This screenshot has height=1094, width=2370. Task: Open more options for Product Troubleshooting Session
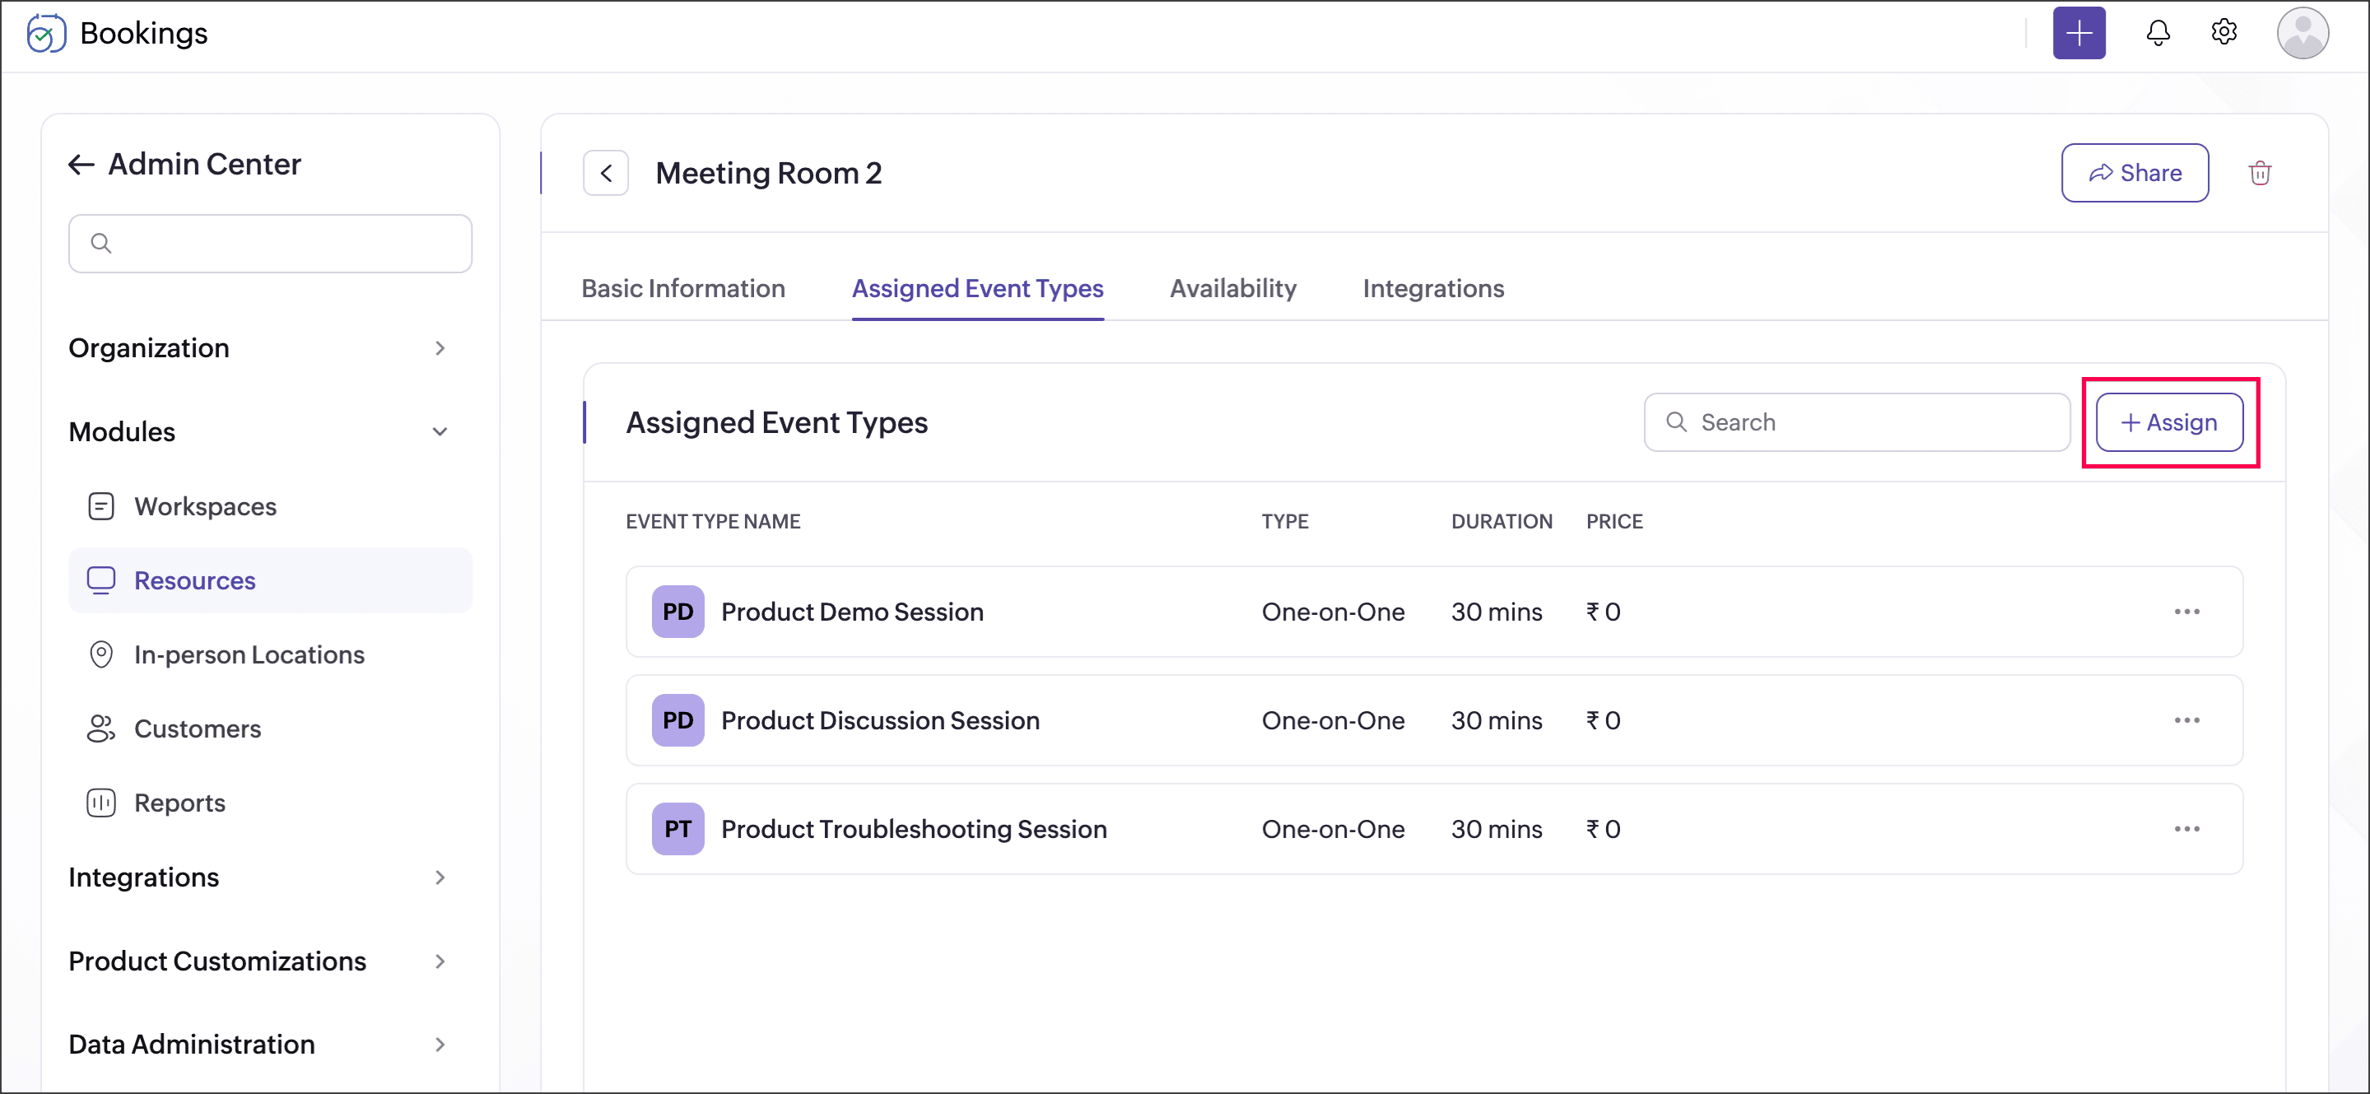coord(2186,829)
